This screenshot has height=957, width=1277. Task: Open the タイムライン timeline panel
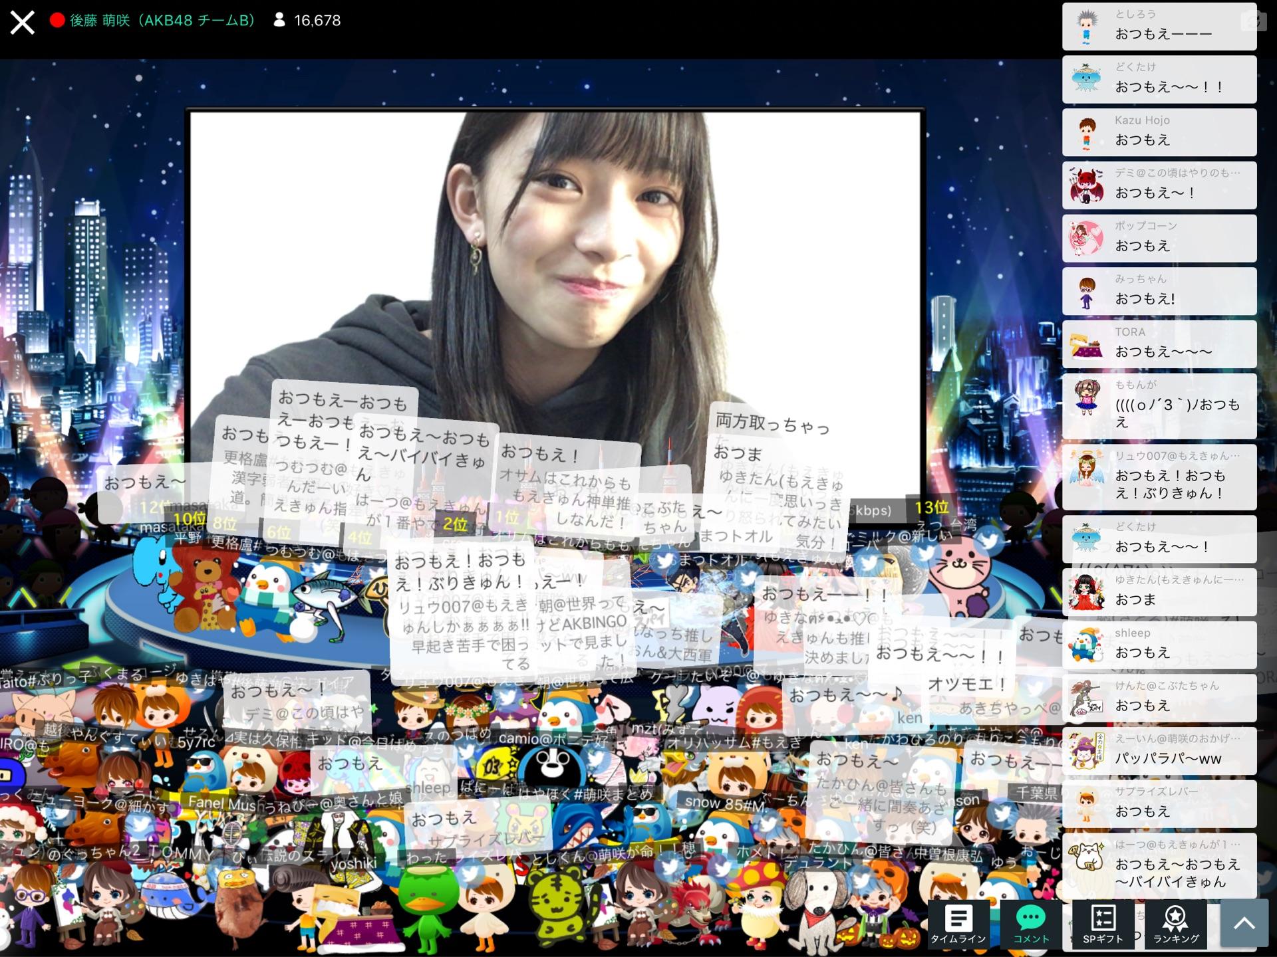[x=958, y=924]
